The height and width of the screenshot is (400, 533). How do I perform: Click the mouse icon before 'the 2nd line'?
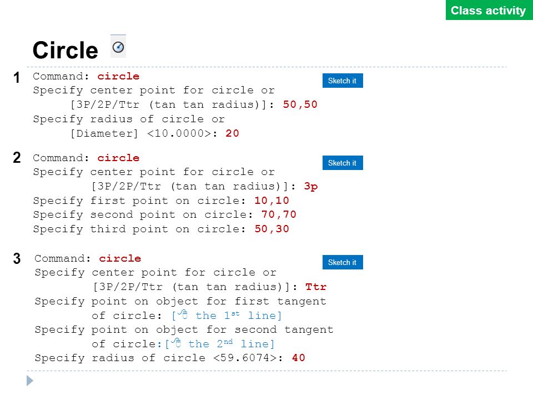pyautogui.click(x=176, y=343)
